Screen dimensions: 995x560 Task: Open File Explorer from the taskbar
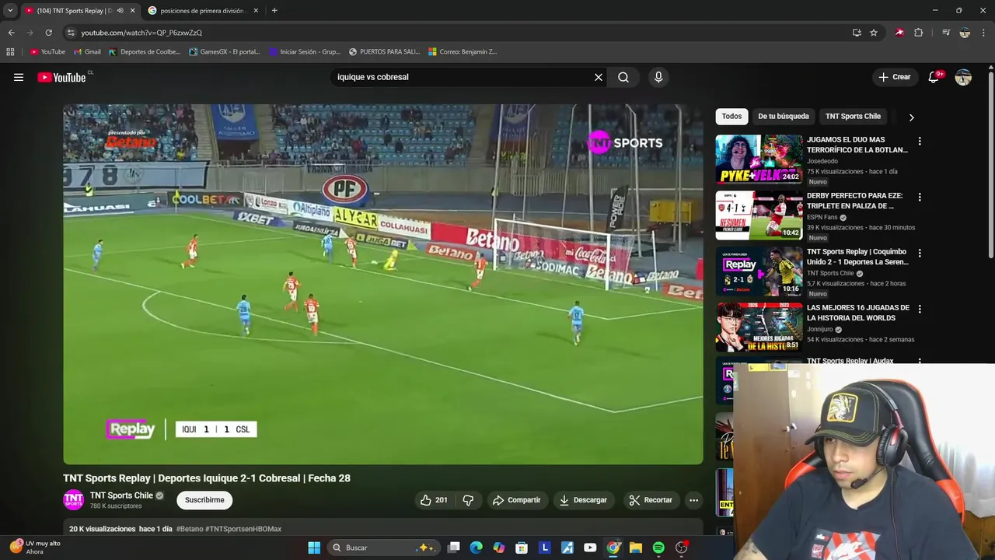pyautogui.click(x=636, y=548)
